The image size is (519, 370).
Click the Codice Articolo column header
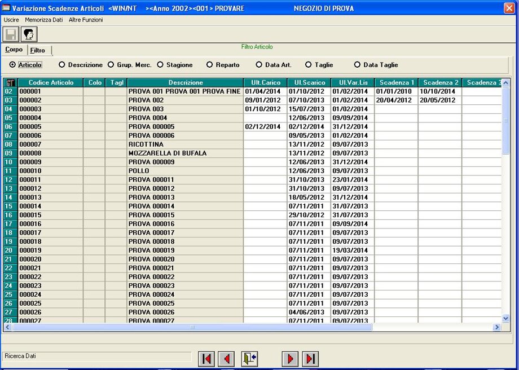(51, 83)
